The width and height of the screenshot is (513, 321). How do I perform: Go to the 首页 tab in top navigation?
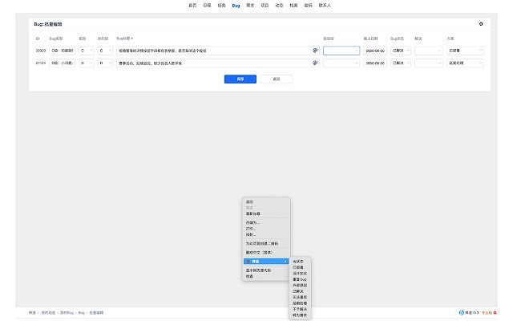(x=192, y=6)
